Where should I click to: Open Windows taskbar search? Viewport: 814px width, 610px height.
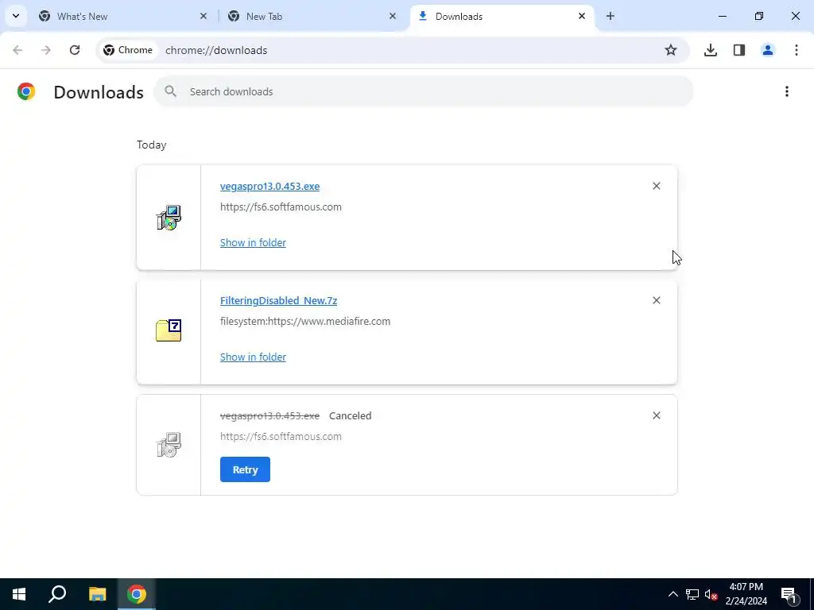57,594
